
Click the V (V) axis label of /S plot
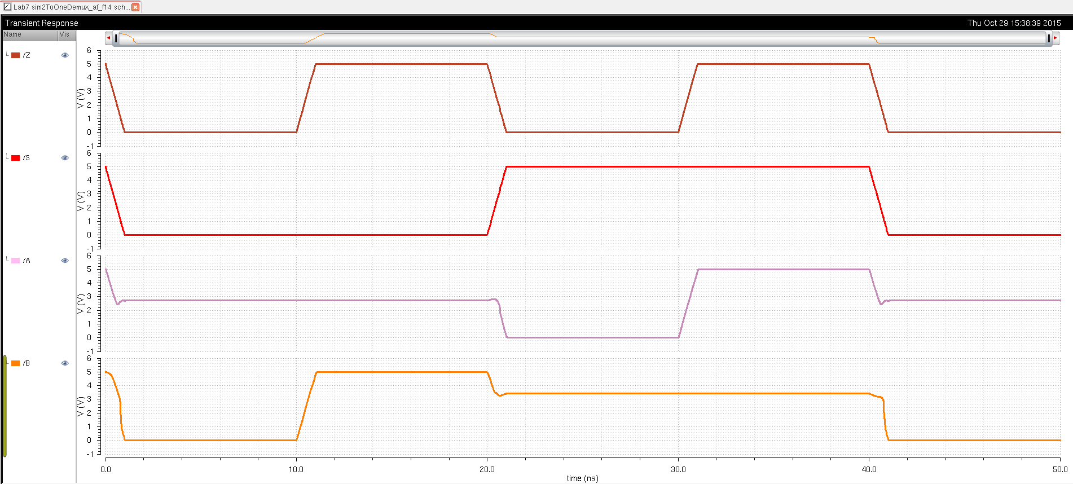coord(80,201)
